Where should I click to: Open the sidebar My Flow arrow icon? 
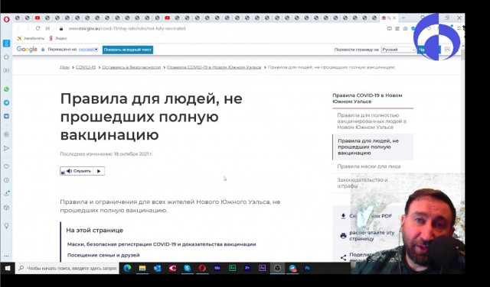pyautogui.click(x=6, y=148)
